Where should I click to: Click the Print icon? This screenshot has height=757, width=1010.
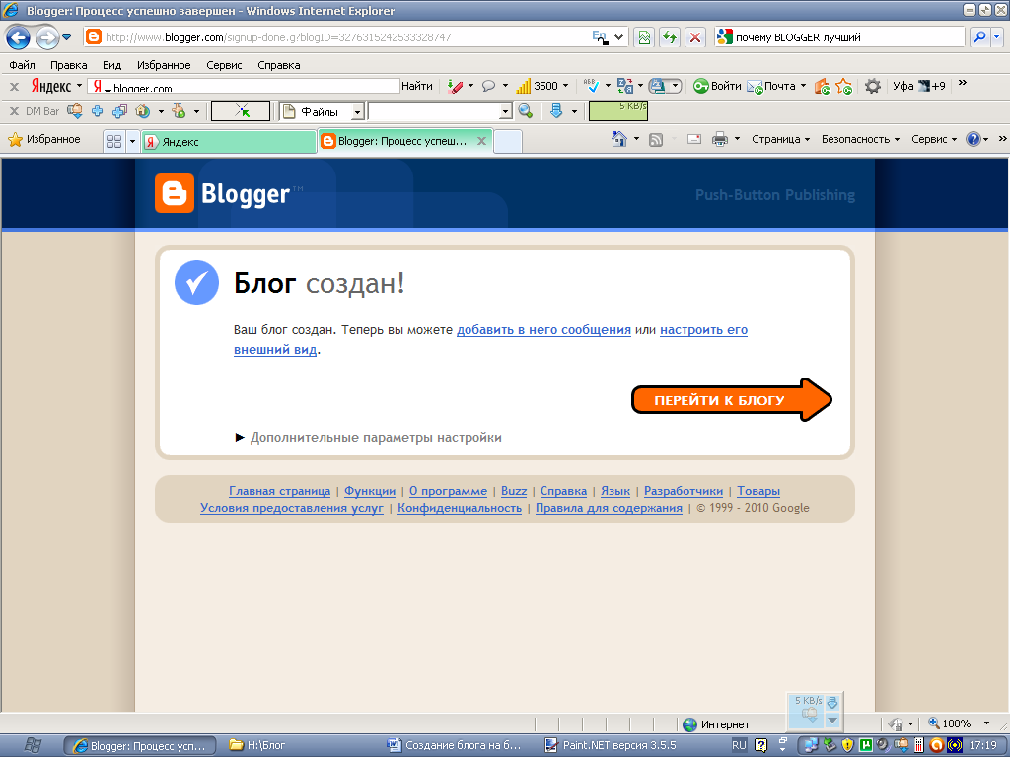click(x=719, y=139)
